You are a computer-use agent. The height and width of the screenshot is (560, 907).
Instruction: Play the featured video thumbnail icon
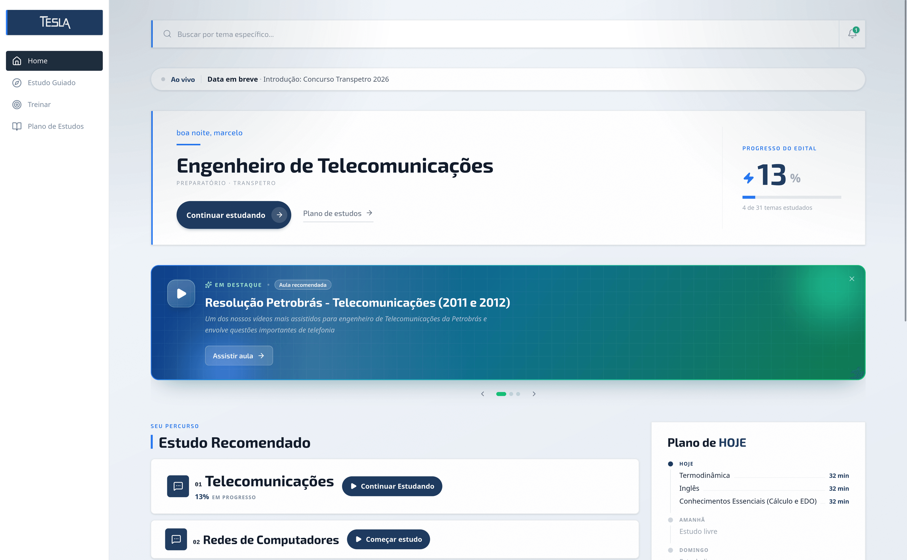[x=181, y=293]
